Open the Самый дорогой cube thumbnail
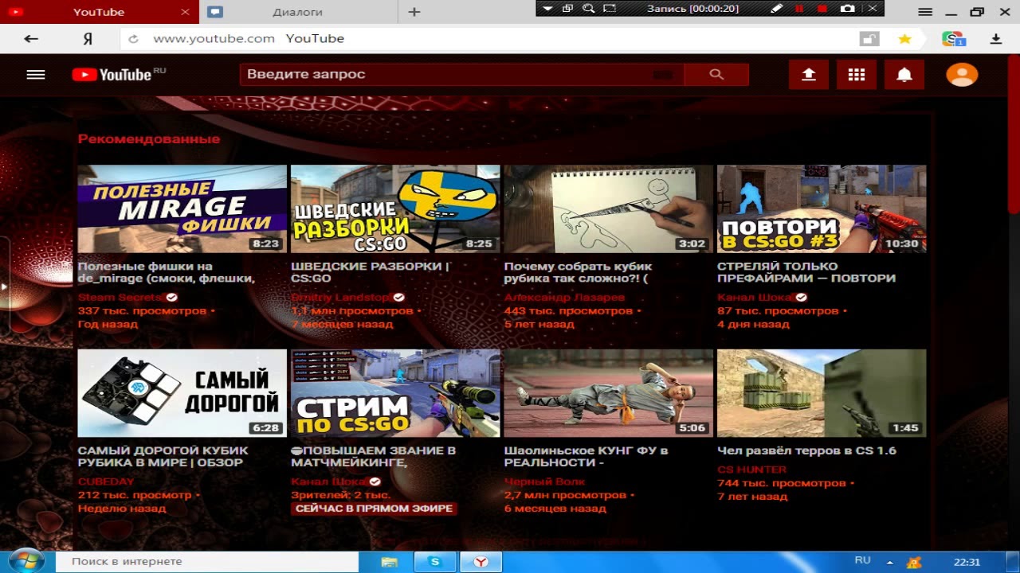Image resolution: width=1020 pixels, height=573 pixels. (x=182, y=393)
